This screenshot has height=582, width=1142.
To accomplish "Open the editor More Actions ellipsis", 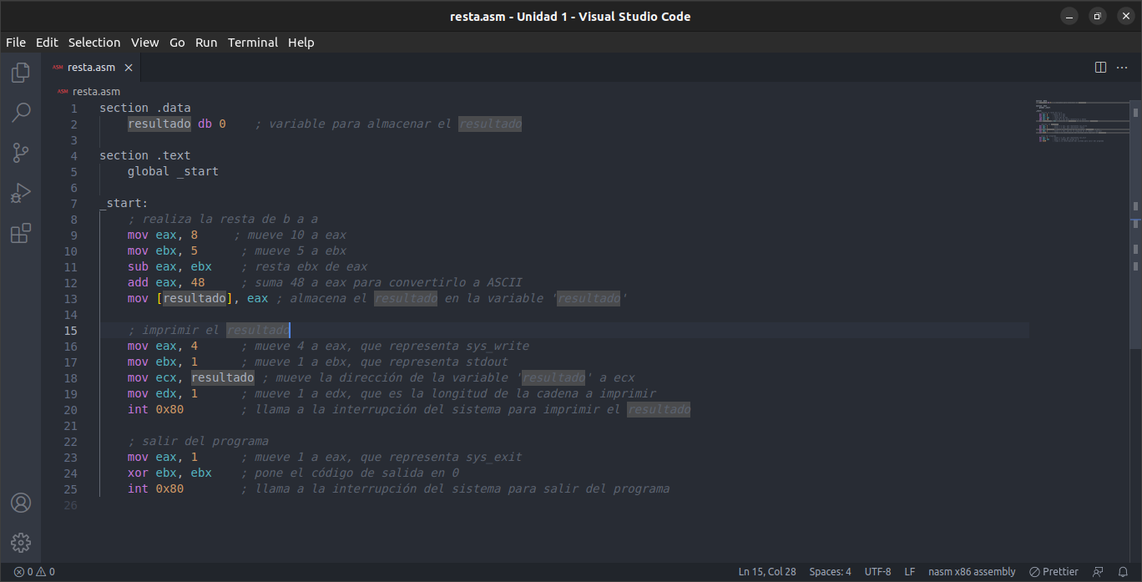I will point(1123,67).
